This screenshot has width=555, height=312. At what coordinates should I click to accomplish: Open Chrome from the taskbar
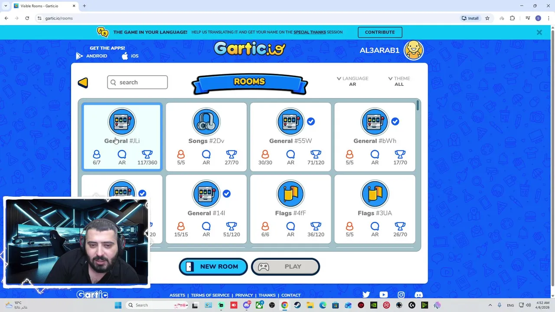tap(284, 305)
